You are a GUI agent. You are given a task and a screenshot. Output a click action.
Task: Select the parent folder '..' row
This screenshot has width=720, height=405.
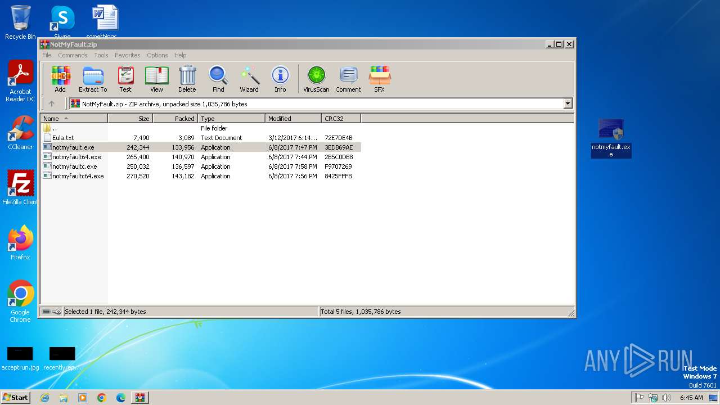point(200,128)
